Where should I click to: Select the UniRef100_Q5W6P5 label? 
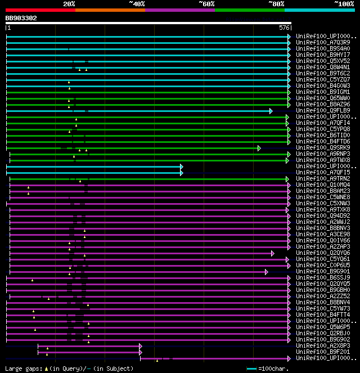(x=323, y=327)
